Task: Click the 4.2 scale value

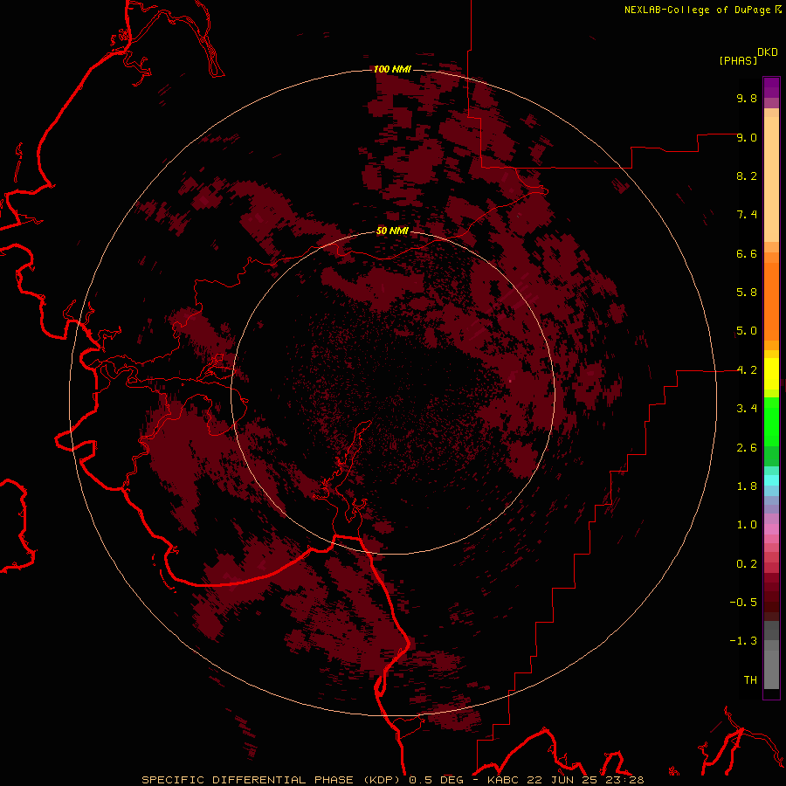Action: click(x=747, y=370)
